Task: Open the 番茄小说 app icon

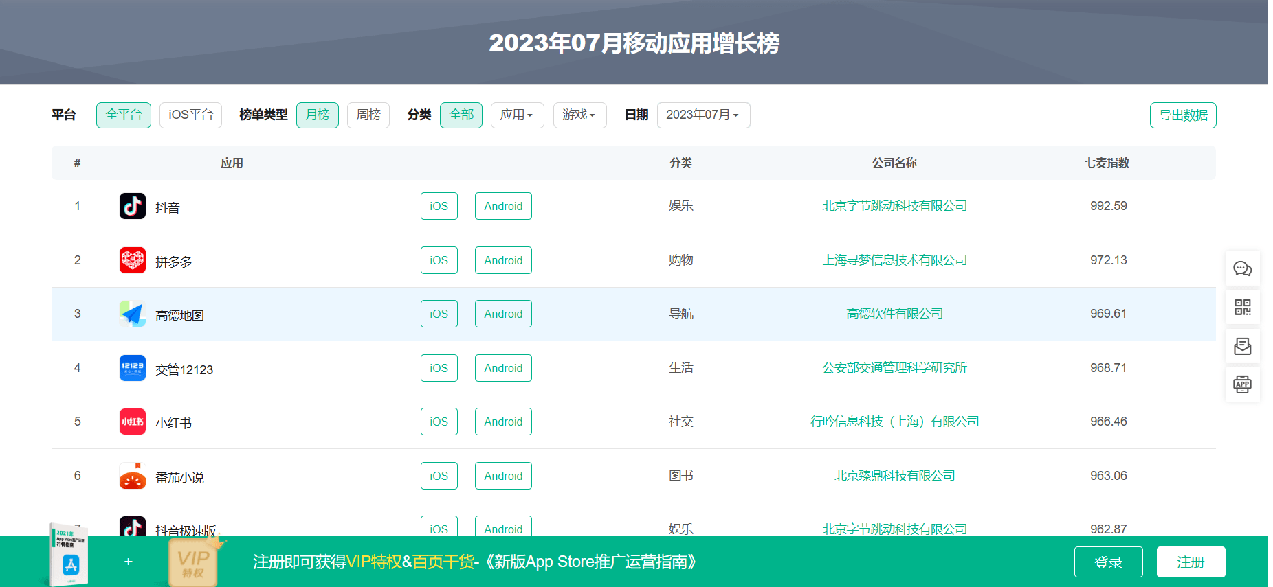Action: click(x=133, y=476)
